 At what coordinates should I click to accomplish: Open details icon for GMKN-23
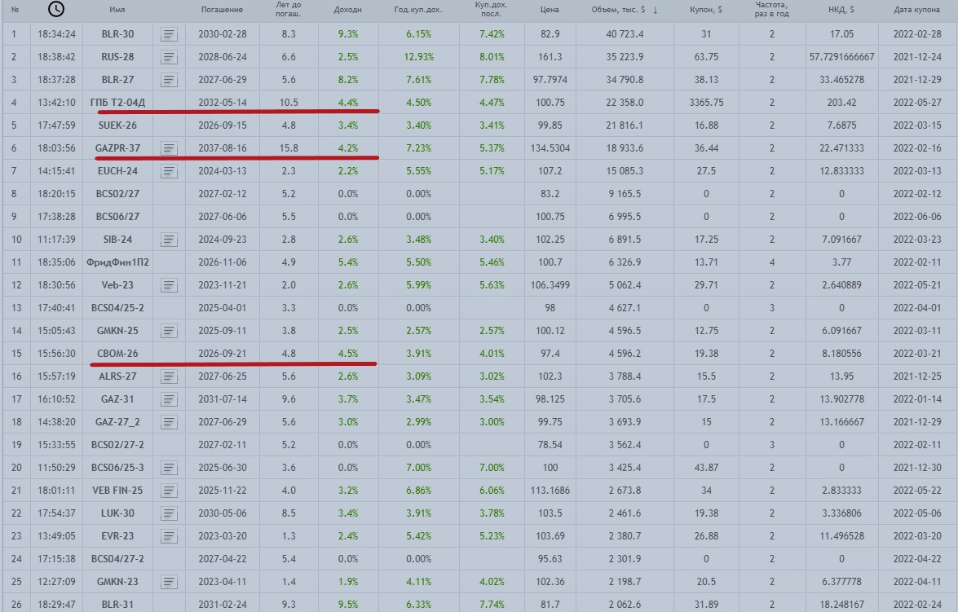pos(170,582)
